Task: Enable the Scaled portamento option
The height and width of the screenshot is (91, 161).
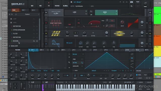Action: pyautogui.click(x=146, y=82)
